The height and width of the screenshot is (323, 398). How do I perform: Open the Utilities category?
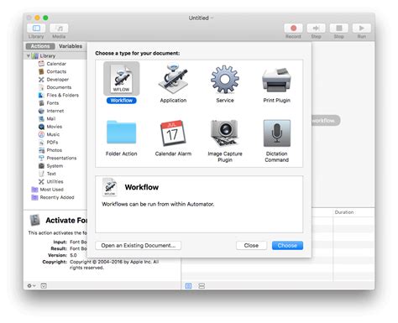coord(55,181)
